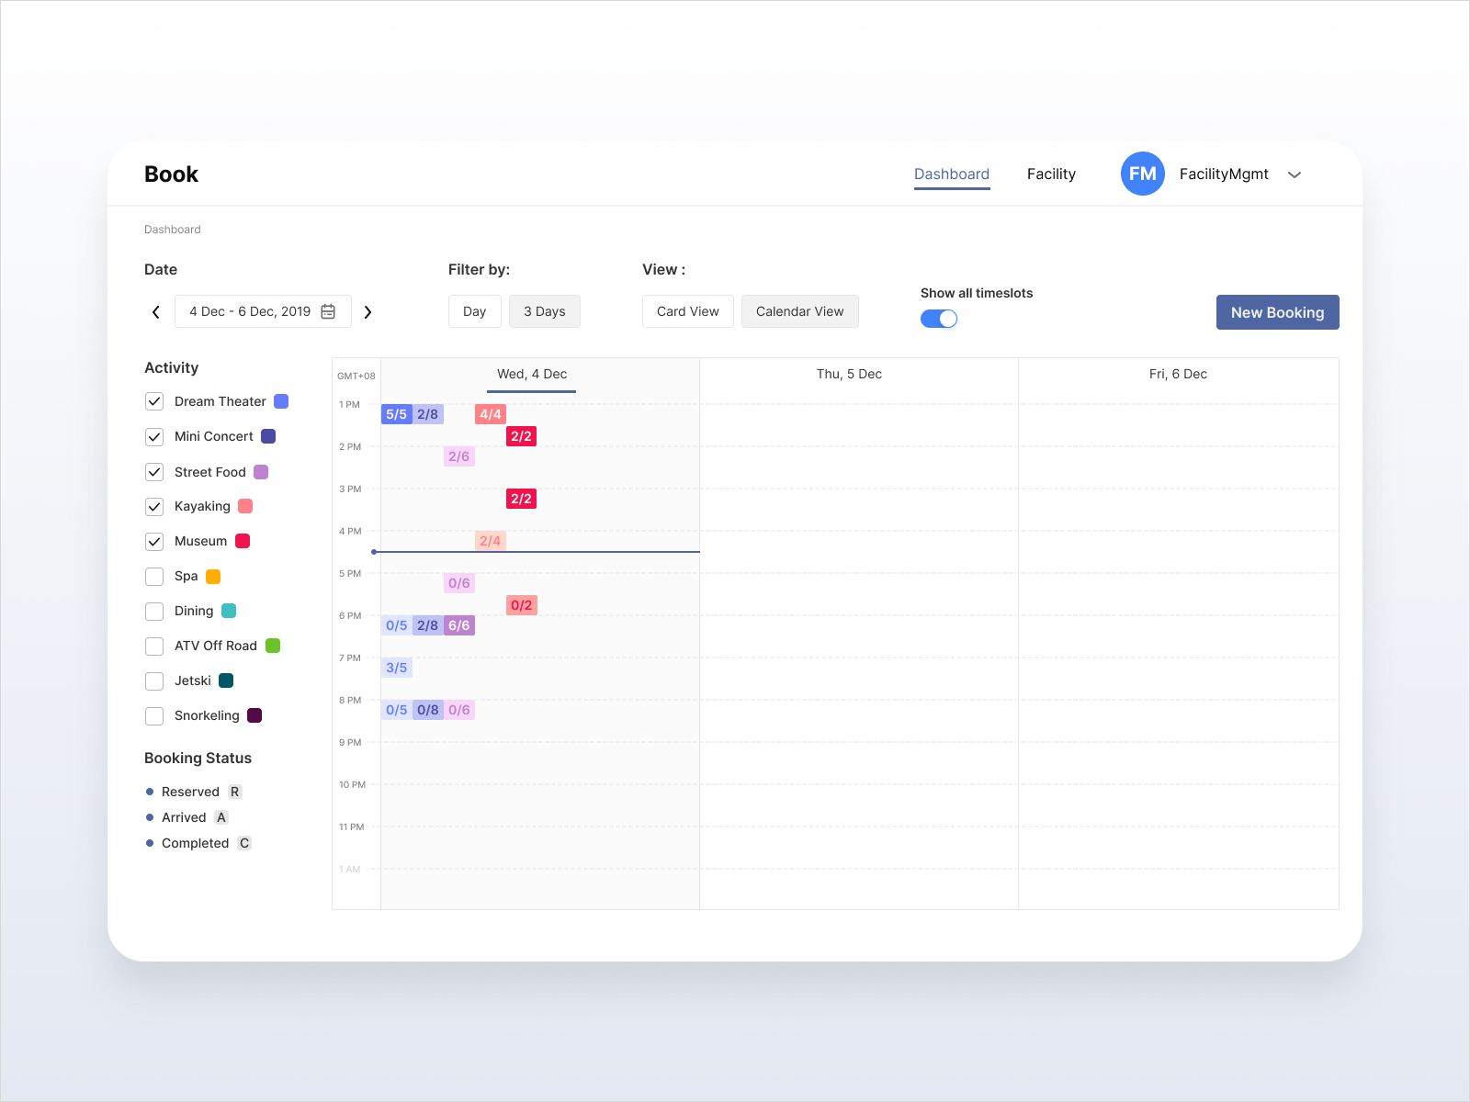Screen dimensions: 1470x1102
Task: Switch to the Facility tab
Action: pos(1051,174)
